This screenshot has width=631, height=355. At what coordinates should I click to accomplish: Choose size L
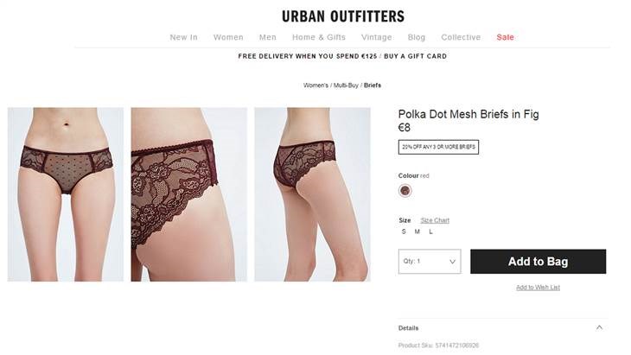coord(430,231)
